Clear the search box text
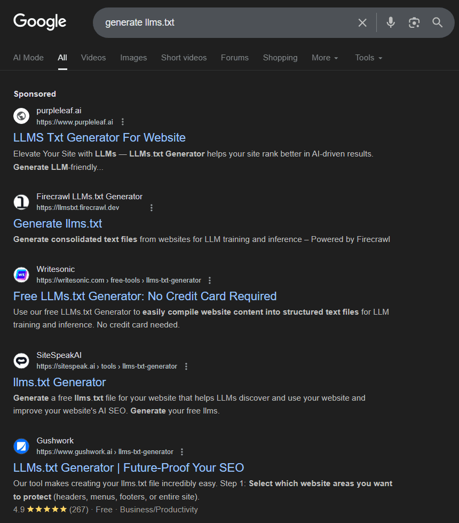 [x=362, y=22]
